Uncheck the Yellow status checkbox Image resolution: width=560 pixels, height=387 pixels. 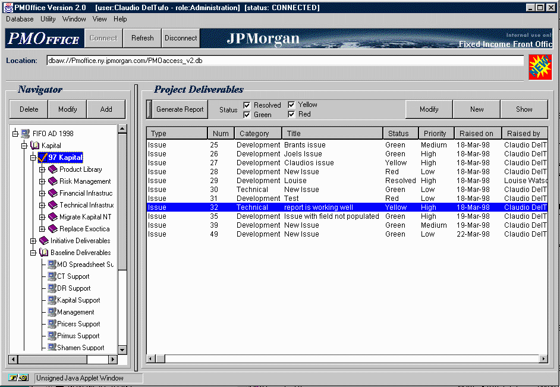tap(291, 105)
